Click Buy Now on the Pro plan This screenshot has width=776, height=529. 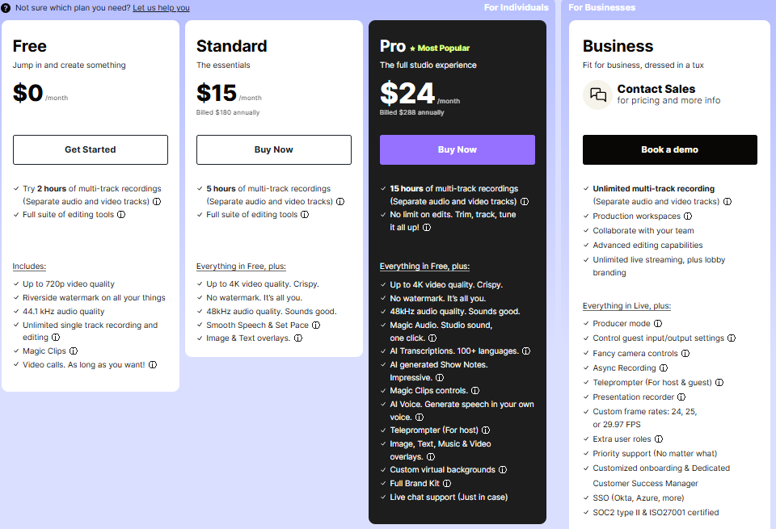coord(457,149)
